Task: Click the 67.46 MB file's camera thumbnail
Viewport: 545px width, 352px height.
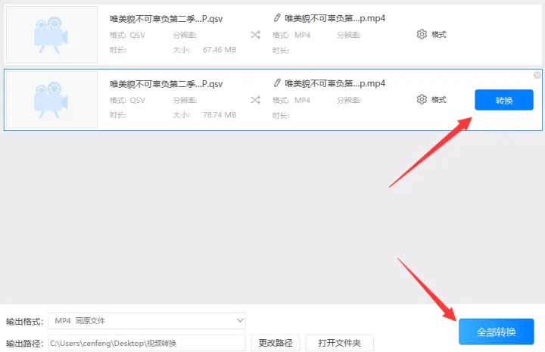Action: pos(51,34)
